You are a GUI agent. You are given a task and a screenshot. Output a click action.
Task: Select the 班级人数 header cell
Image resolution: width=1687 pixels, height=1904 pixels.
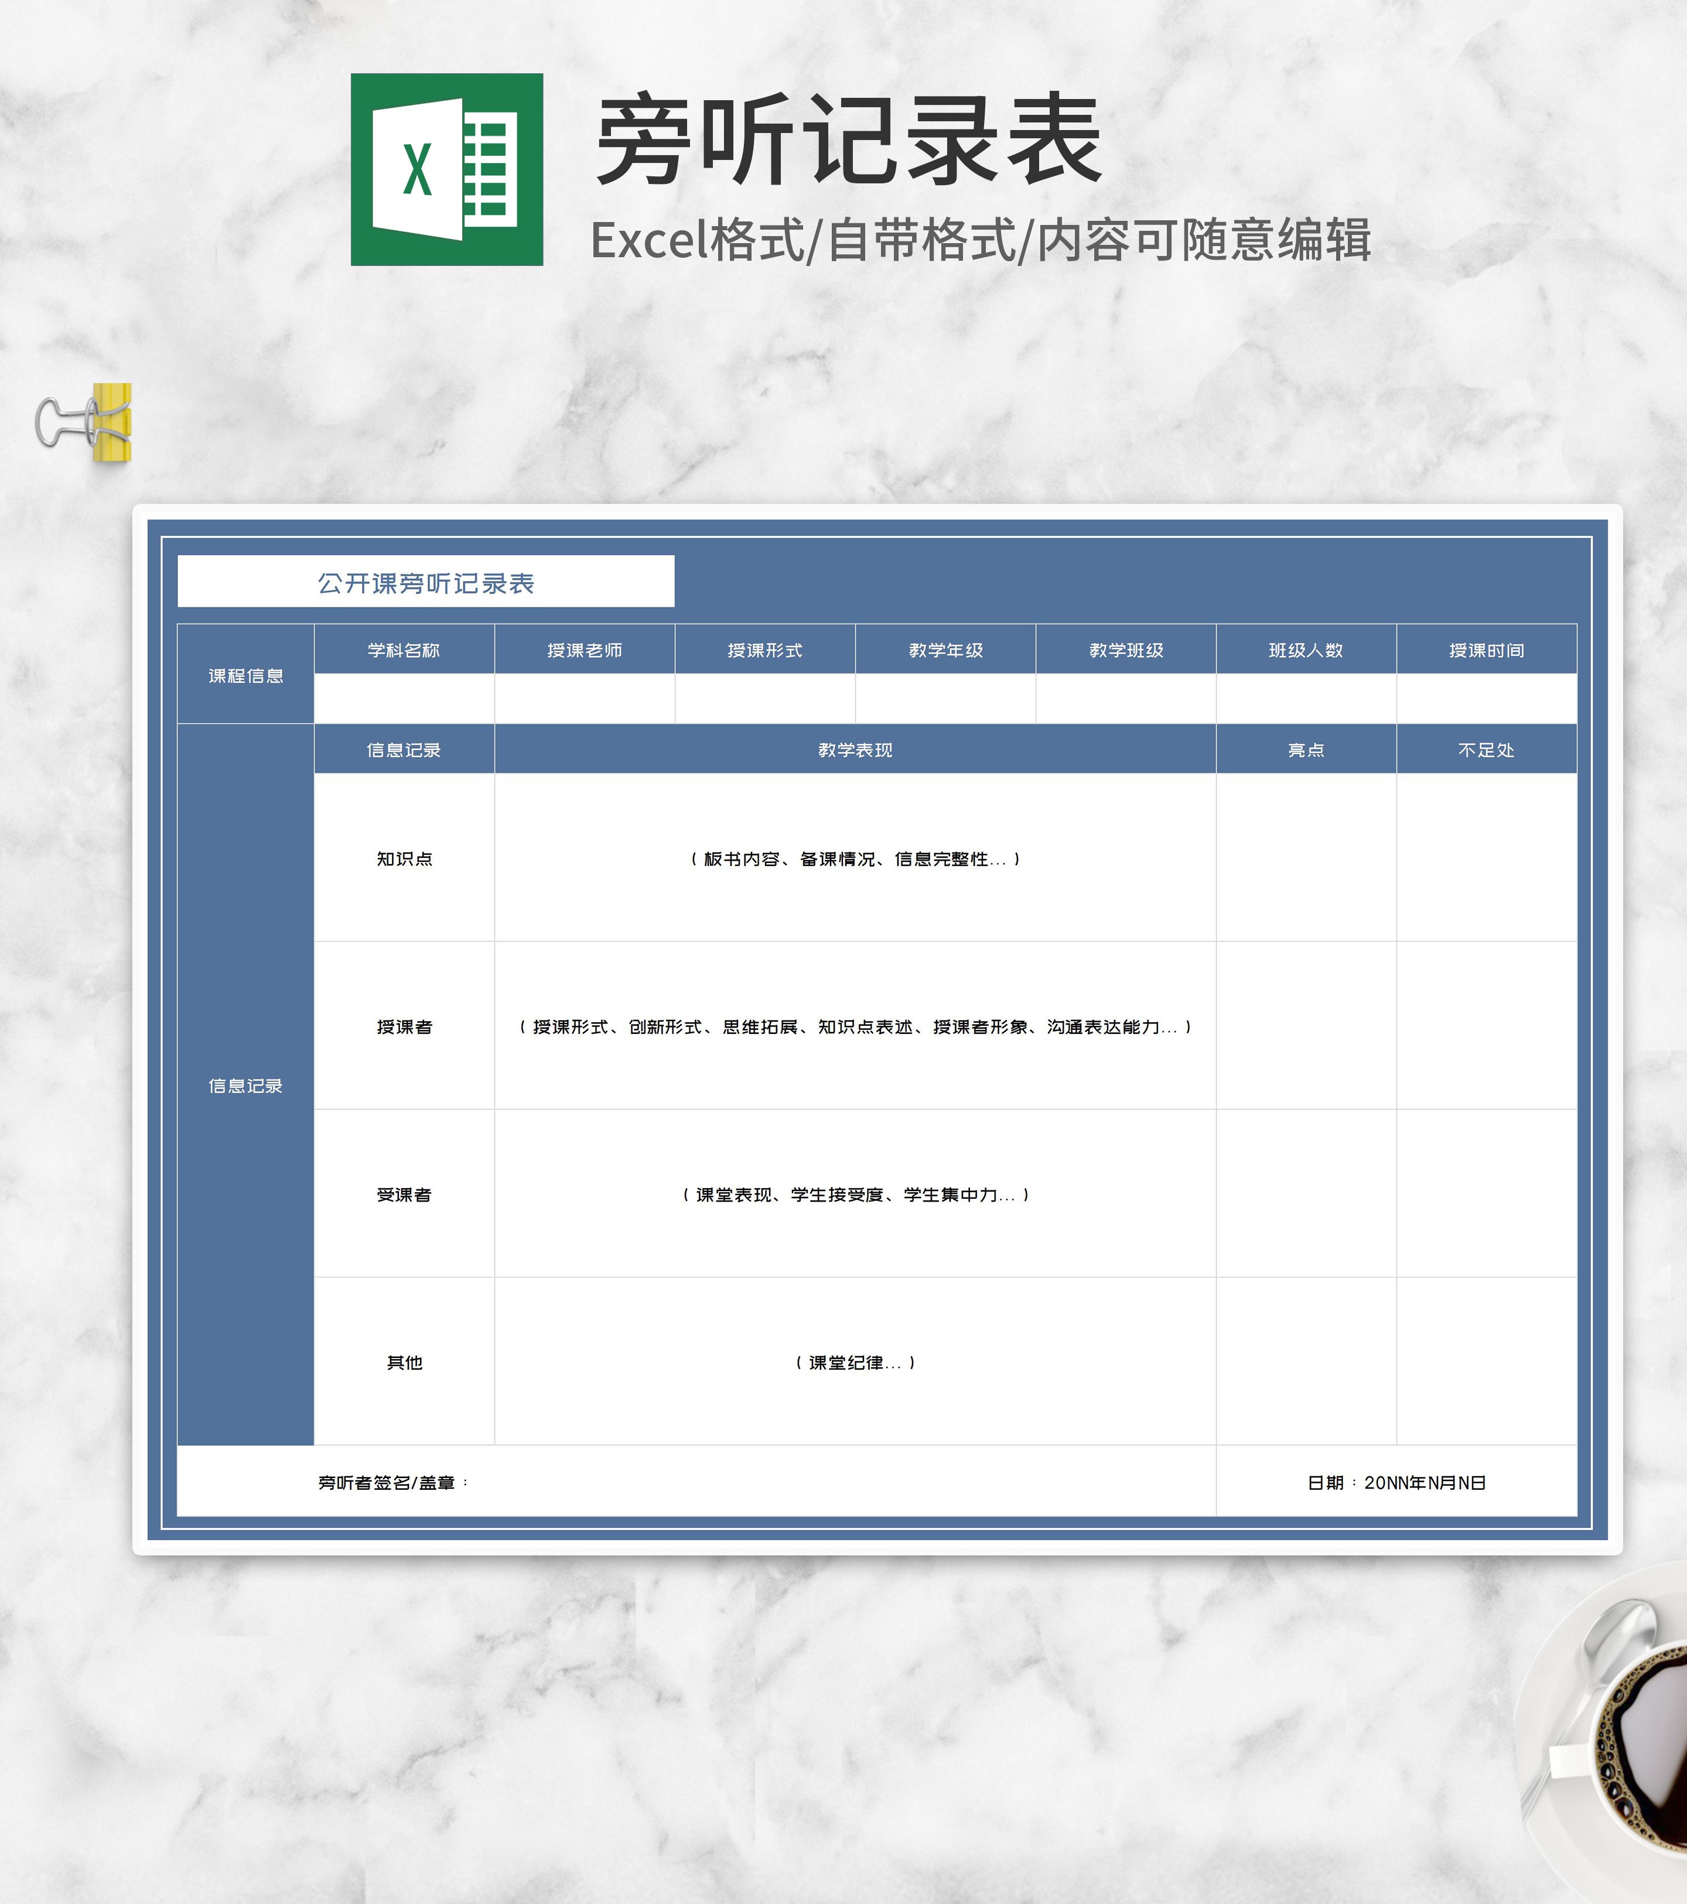coord(1306,649)
